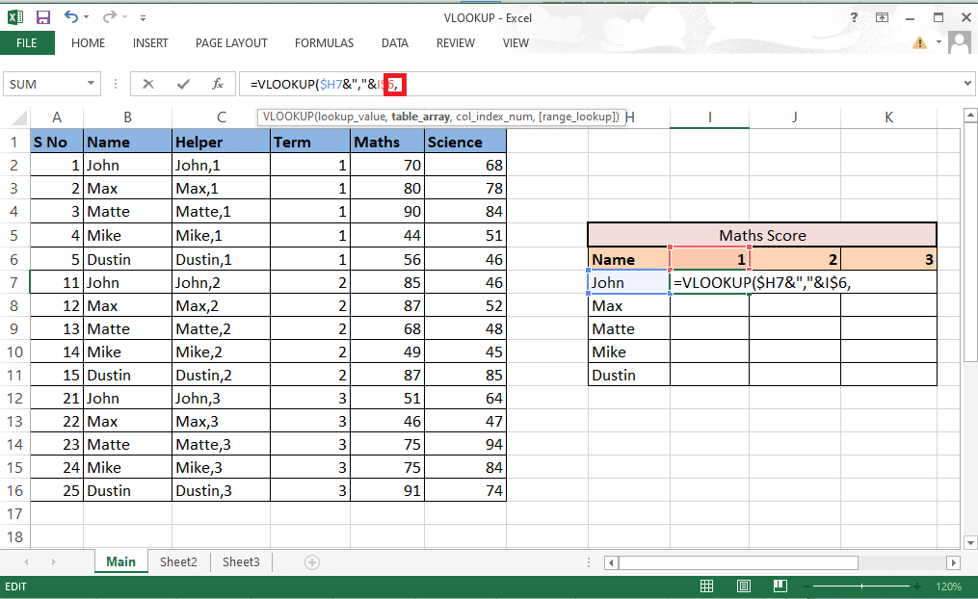The width and height of the screenshot is (978, 599).
Task: Switch to the Main sheet tab
Action: [x=121, y=561]
